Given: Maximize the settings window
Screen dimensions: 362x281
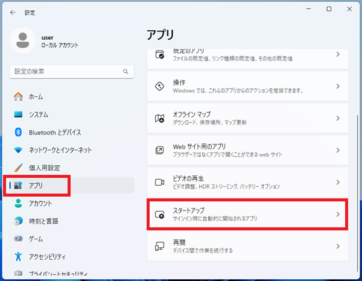Looking at the screenshot, I should (329, 9).
